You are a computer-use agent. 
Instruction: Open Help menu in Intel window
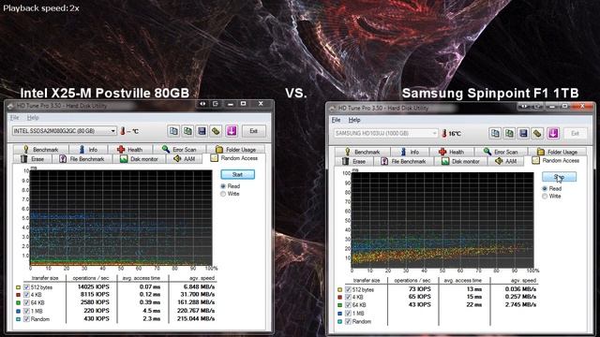33,117
